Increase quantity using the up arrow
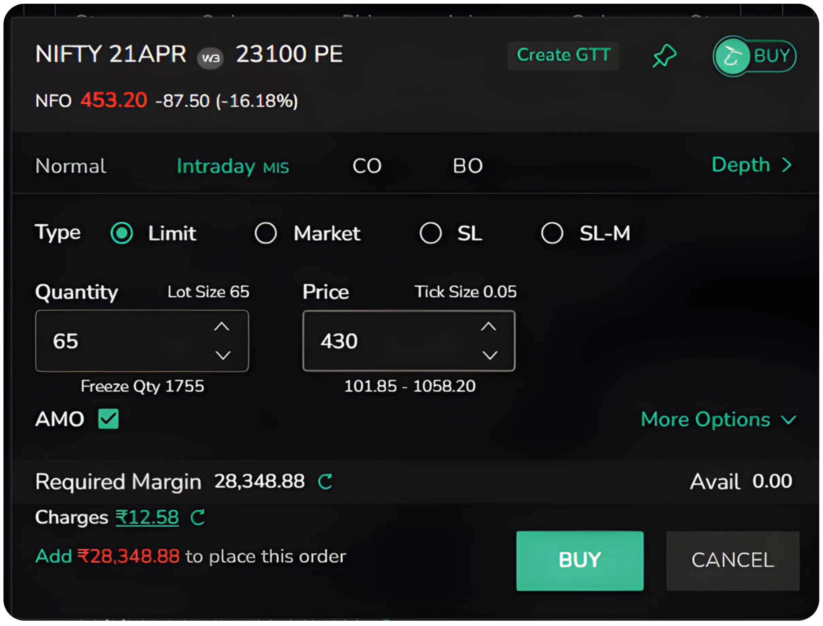823x626 pixels. click(x=222, y=327)
